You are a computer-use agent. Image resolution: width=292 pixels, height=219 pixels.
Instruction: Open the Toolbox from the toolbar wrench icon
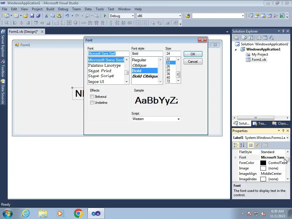point(276,16)
